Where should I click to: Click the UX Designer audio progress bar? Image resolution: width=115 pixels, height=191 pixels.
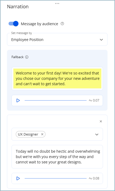click(56, 178)
